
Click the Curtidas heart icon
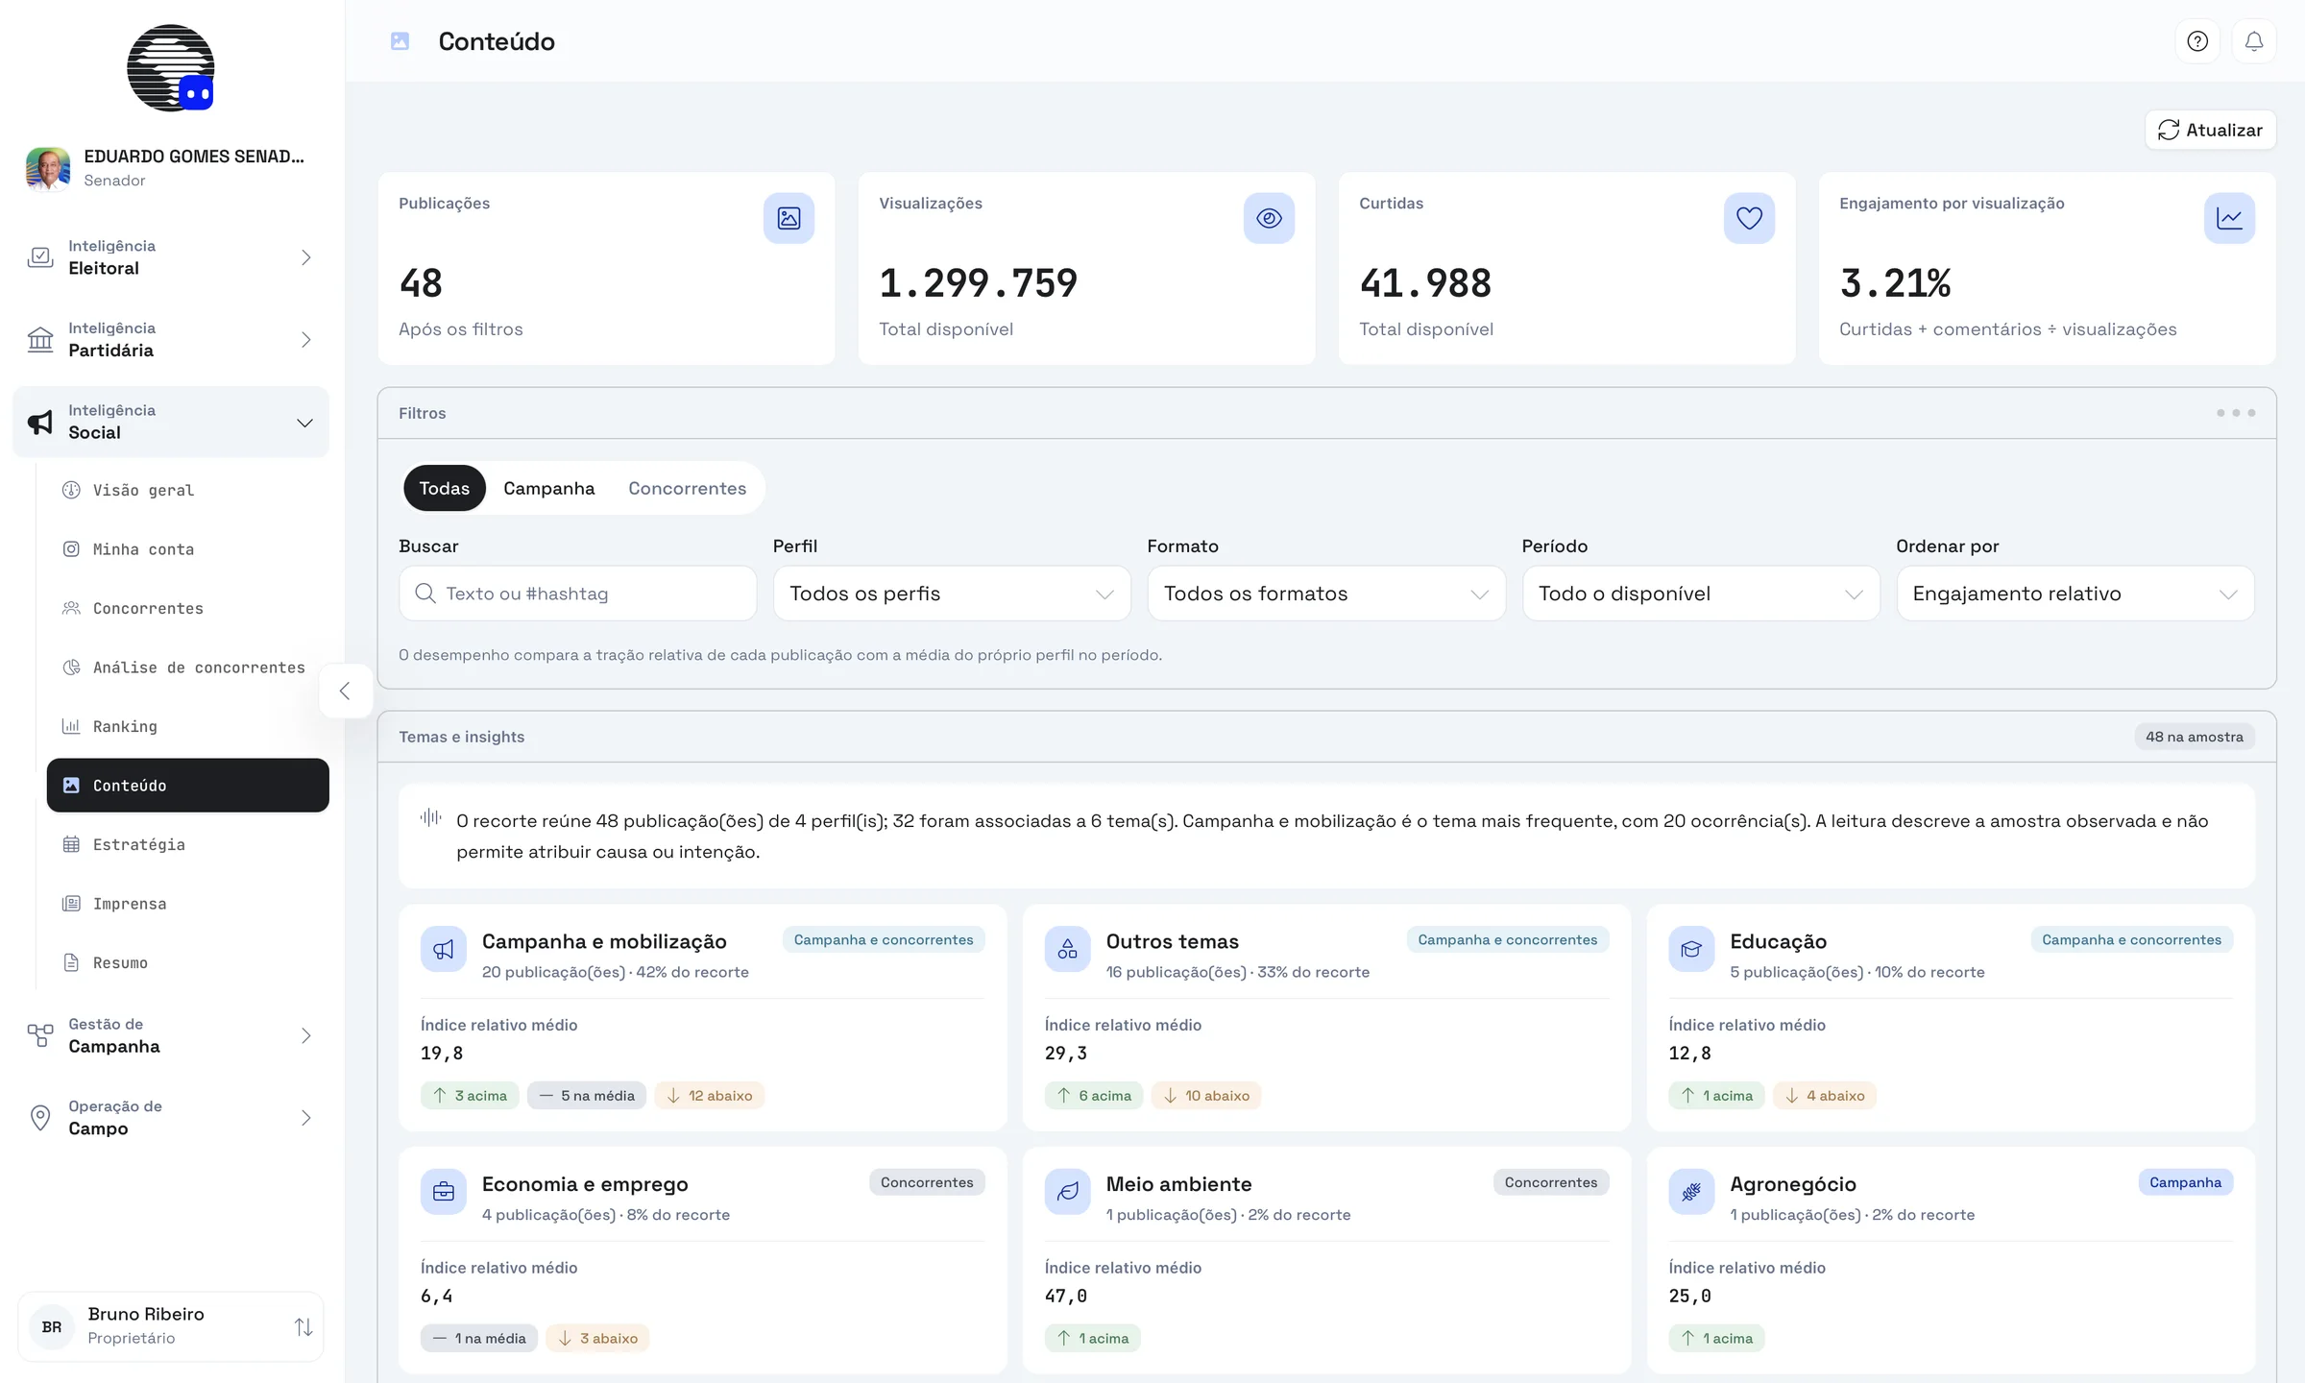1749,218
